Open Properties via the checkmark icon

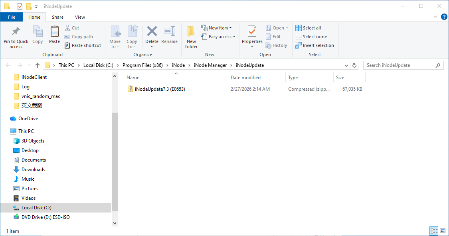pos(252,31)
